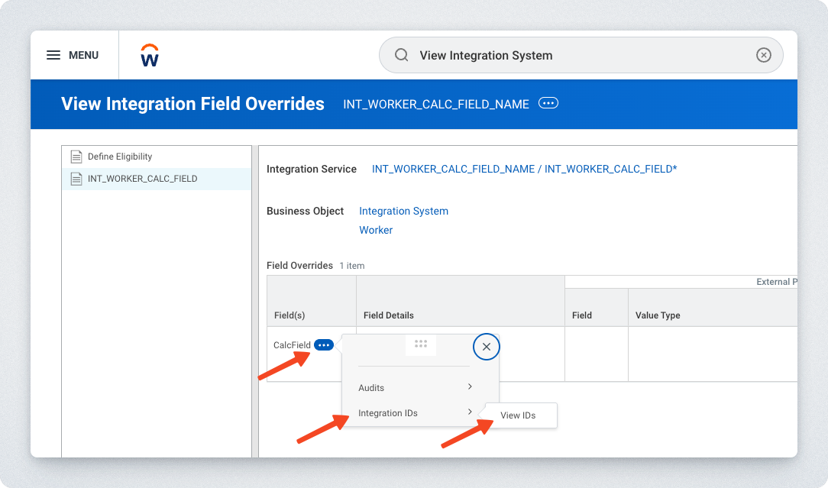Expand the Audits submenu chevron
The width and height of the screenshot is (828, 488).
point(470,387)
